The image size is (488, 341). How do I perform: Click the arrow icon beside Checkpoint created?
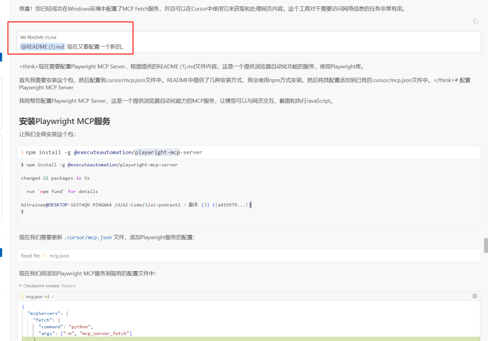point(20,286)
